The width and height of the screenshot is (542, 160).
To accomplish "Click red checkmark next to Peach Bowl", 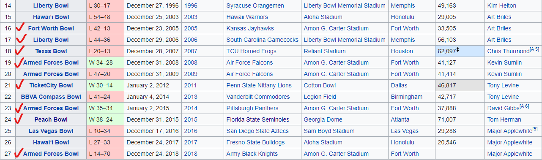I will (x=19, y=118).
